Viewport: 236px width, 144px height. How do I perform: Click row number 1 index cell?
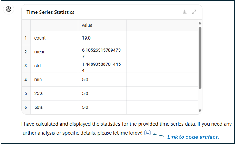click(26, 38)
